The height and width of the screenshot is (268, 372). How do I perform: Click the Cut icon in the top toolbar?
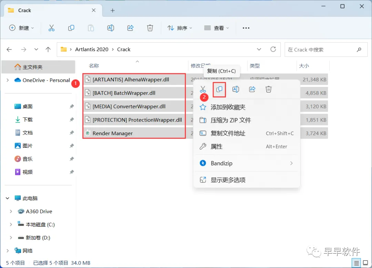point(51,28)
